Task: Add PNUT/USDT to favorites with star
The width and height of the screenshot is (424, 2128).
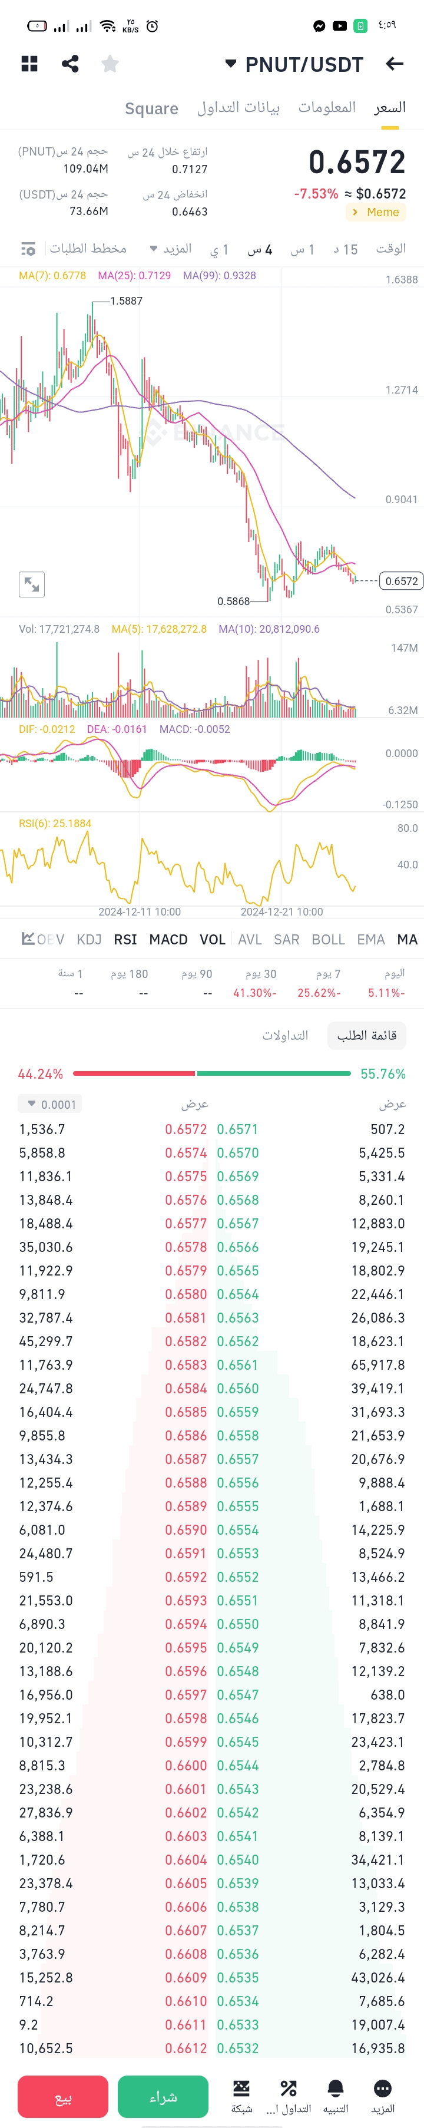Action: tap(110, 64)
